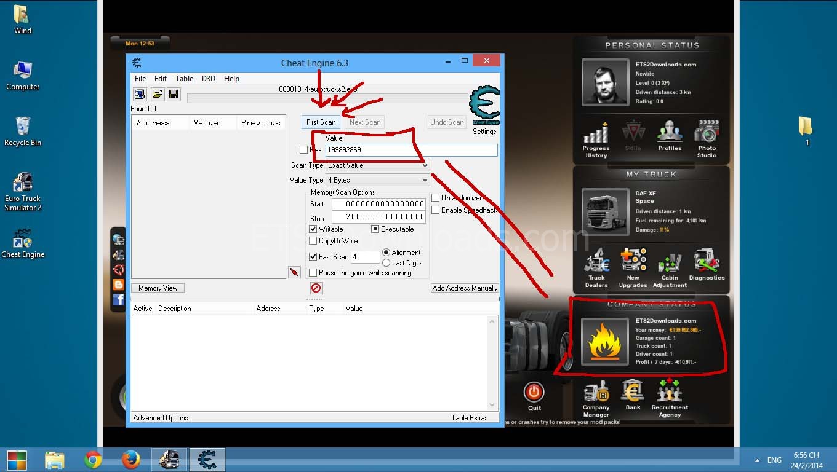Toggle the CopyOnWrite scan option
Screen dimensions: 837x472
[313, 240]
